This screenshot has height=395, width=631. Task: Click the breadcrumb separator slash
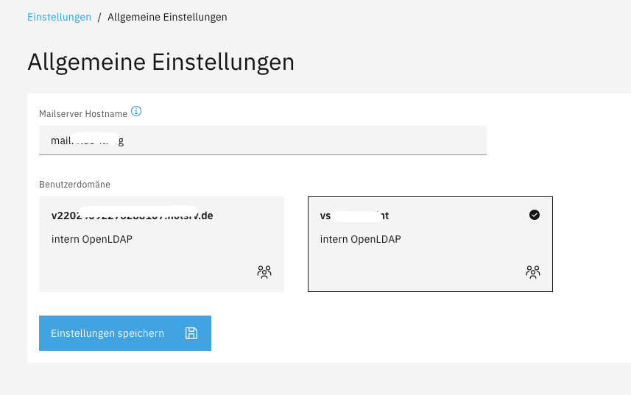(99, 17)
